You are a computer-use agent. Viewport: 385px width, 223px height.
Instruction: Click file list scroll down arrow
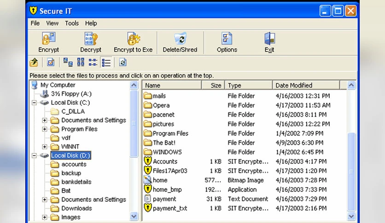pos(351,217)
